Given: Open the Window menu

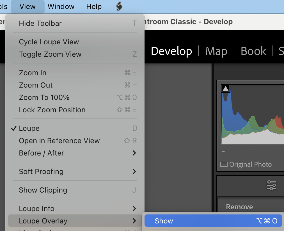Looking at the screenshot, I should click(61, 6).
